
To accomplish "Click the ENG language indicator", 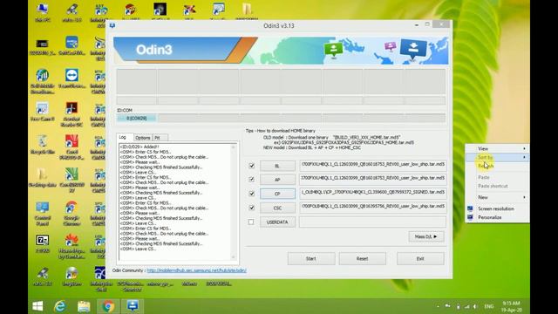I will click(x=489, y=306).
